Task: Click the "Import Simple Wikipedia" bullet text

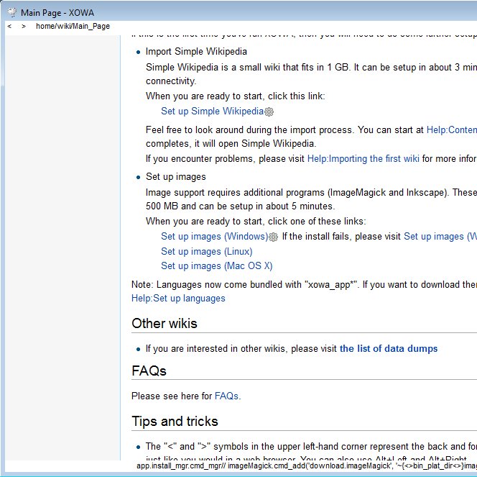Action: coord(196,52)
